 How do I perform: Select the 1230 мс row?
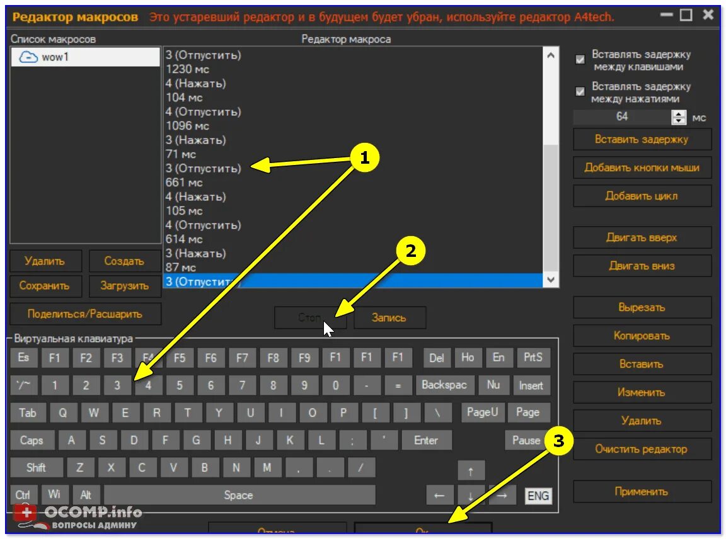354,69
